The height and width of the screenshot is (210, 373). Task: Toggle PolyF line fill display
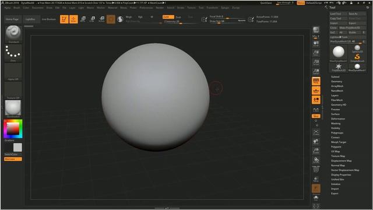pyautogui.click(x=316, y=169)
